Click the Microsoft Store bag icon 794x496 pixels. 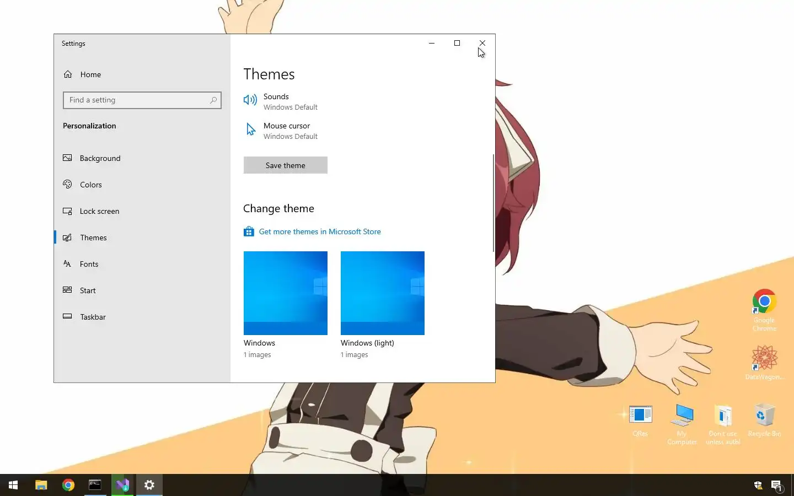[x=249, y=231]
